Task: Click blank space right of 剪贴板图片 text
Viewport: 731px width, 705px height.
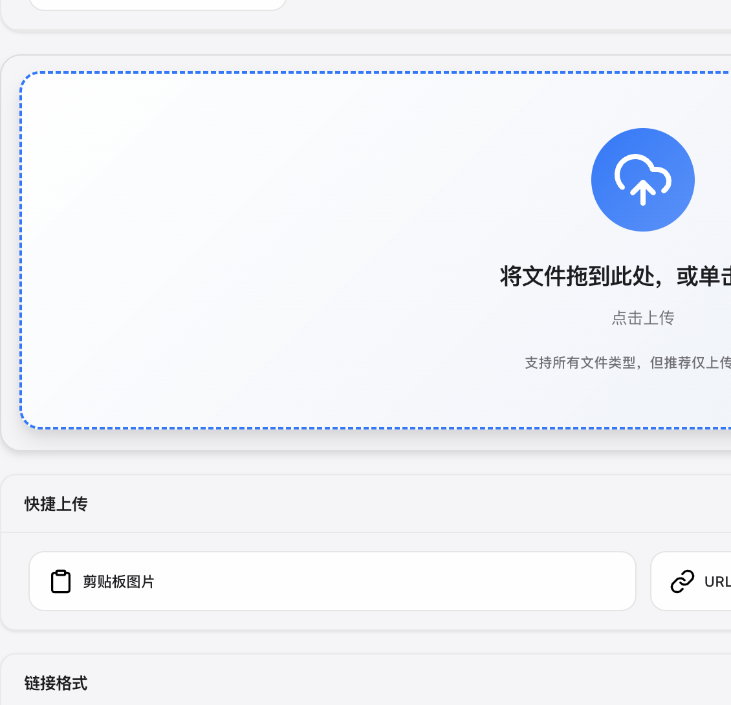Action: point(388,581)
